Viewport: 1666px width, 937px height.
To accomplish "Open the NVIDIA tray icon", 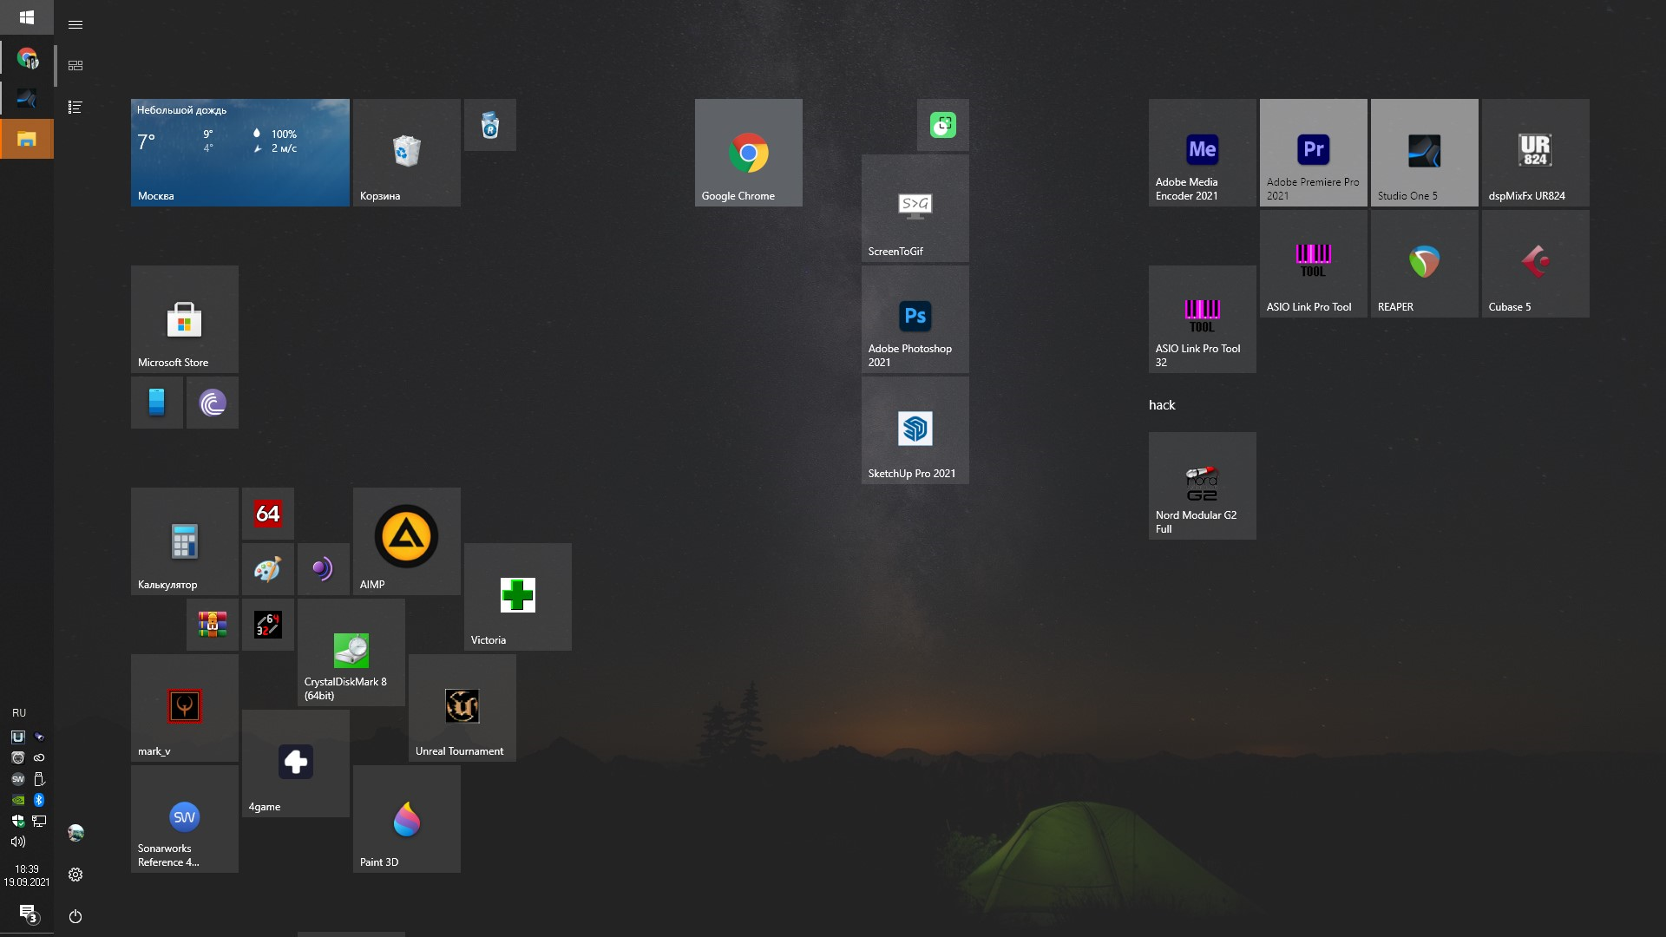I will [18, 800].
